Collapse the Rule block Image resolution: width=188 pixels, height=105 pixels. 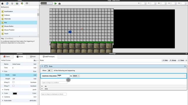(x=42, y=66)
